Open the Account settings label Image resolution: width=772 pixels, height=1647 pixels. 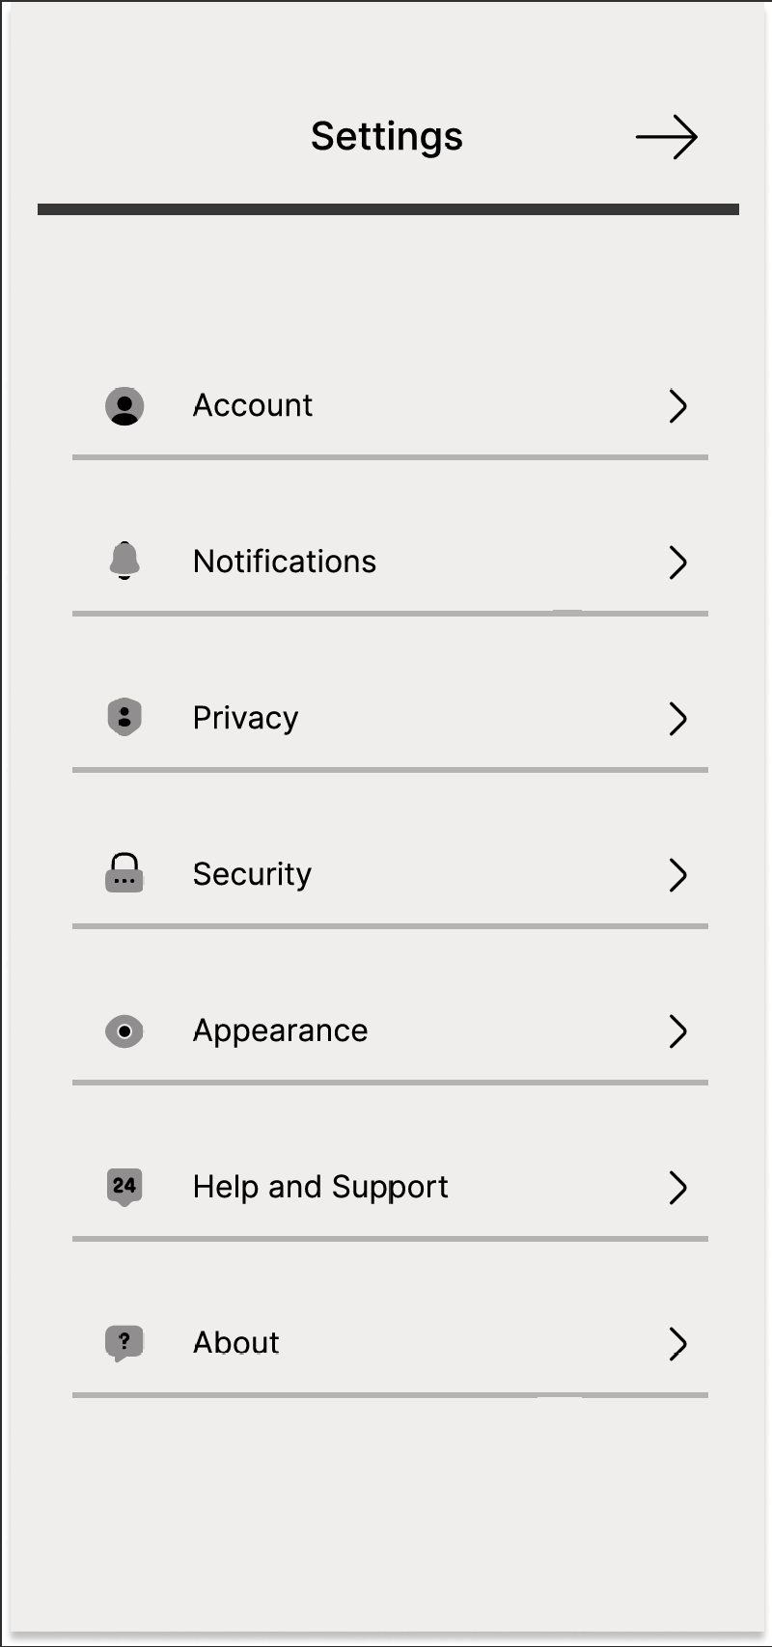[x=253, y=405]
